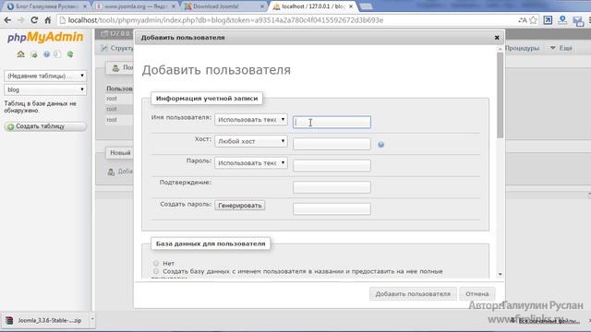Click the Создать таблицу button
Screen dimensions: 591x332
45,126
